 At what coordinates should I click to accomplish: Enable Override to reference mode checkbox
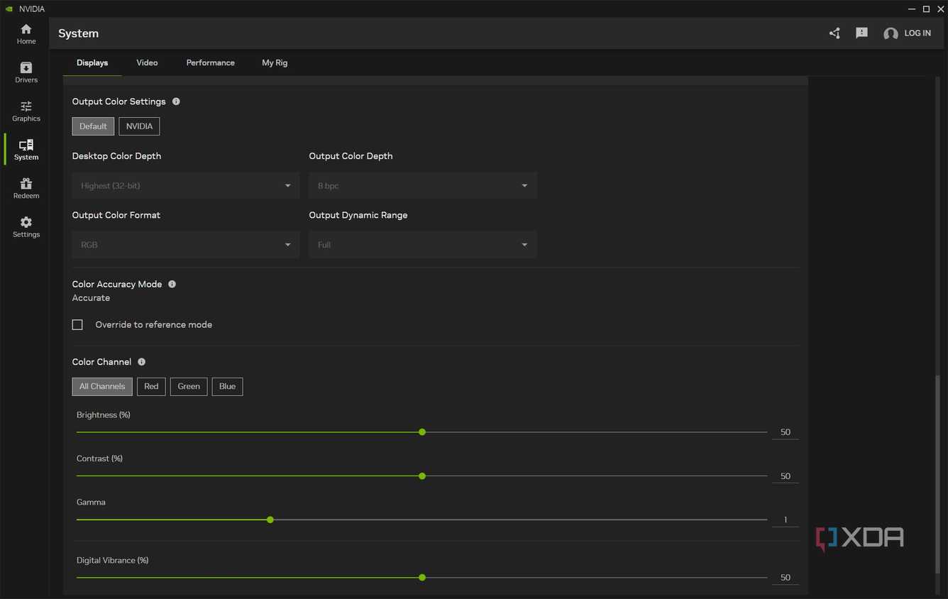tap(77, 324)
